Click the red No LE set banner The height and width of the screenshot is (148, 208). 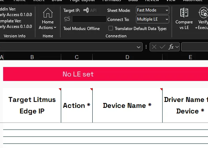tap(106, 74)
